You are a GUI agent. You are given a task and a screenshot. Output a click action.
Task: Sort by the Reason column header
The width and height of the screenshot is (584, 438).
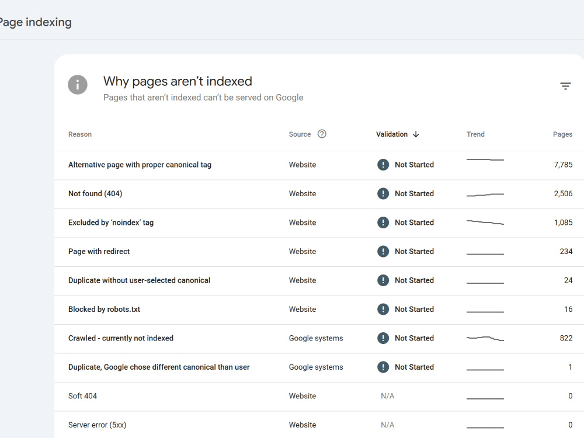click(x=79, y=134)
